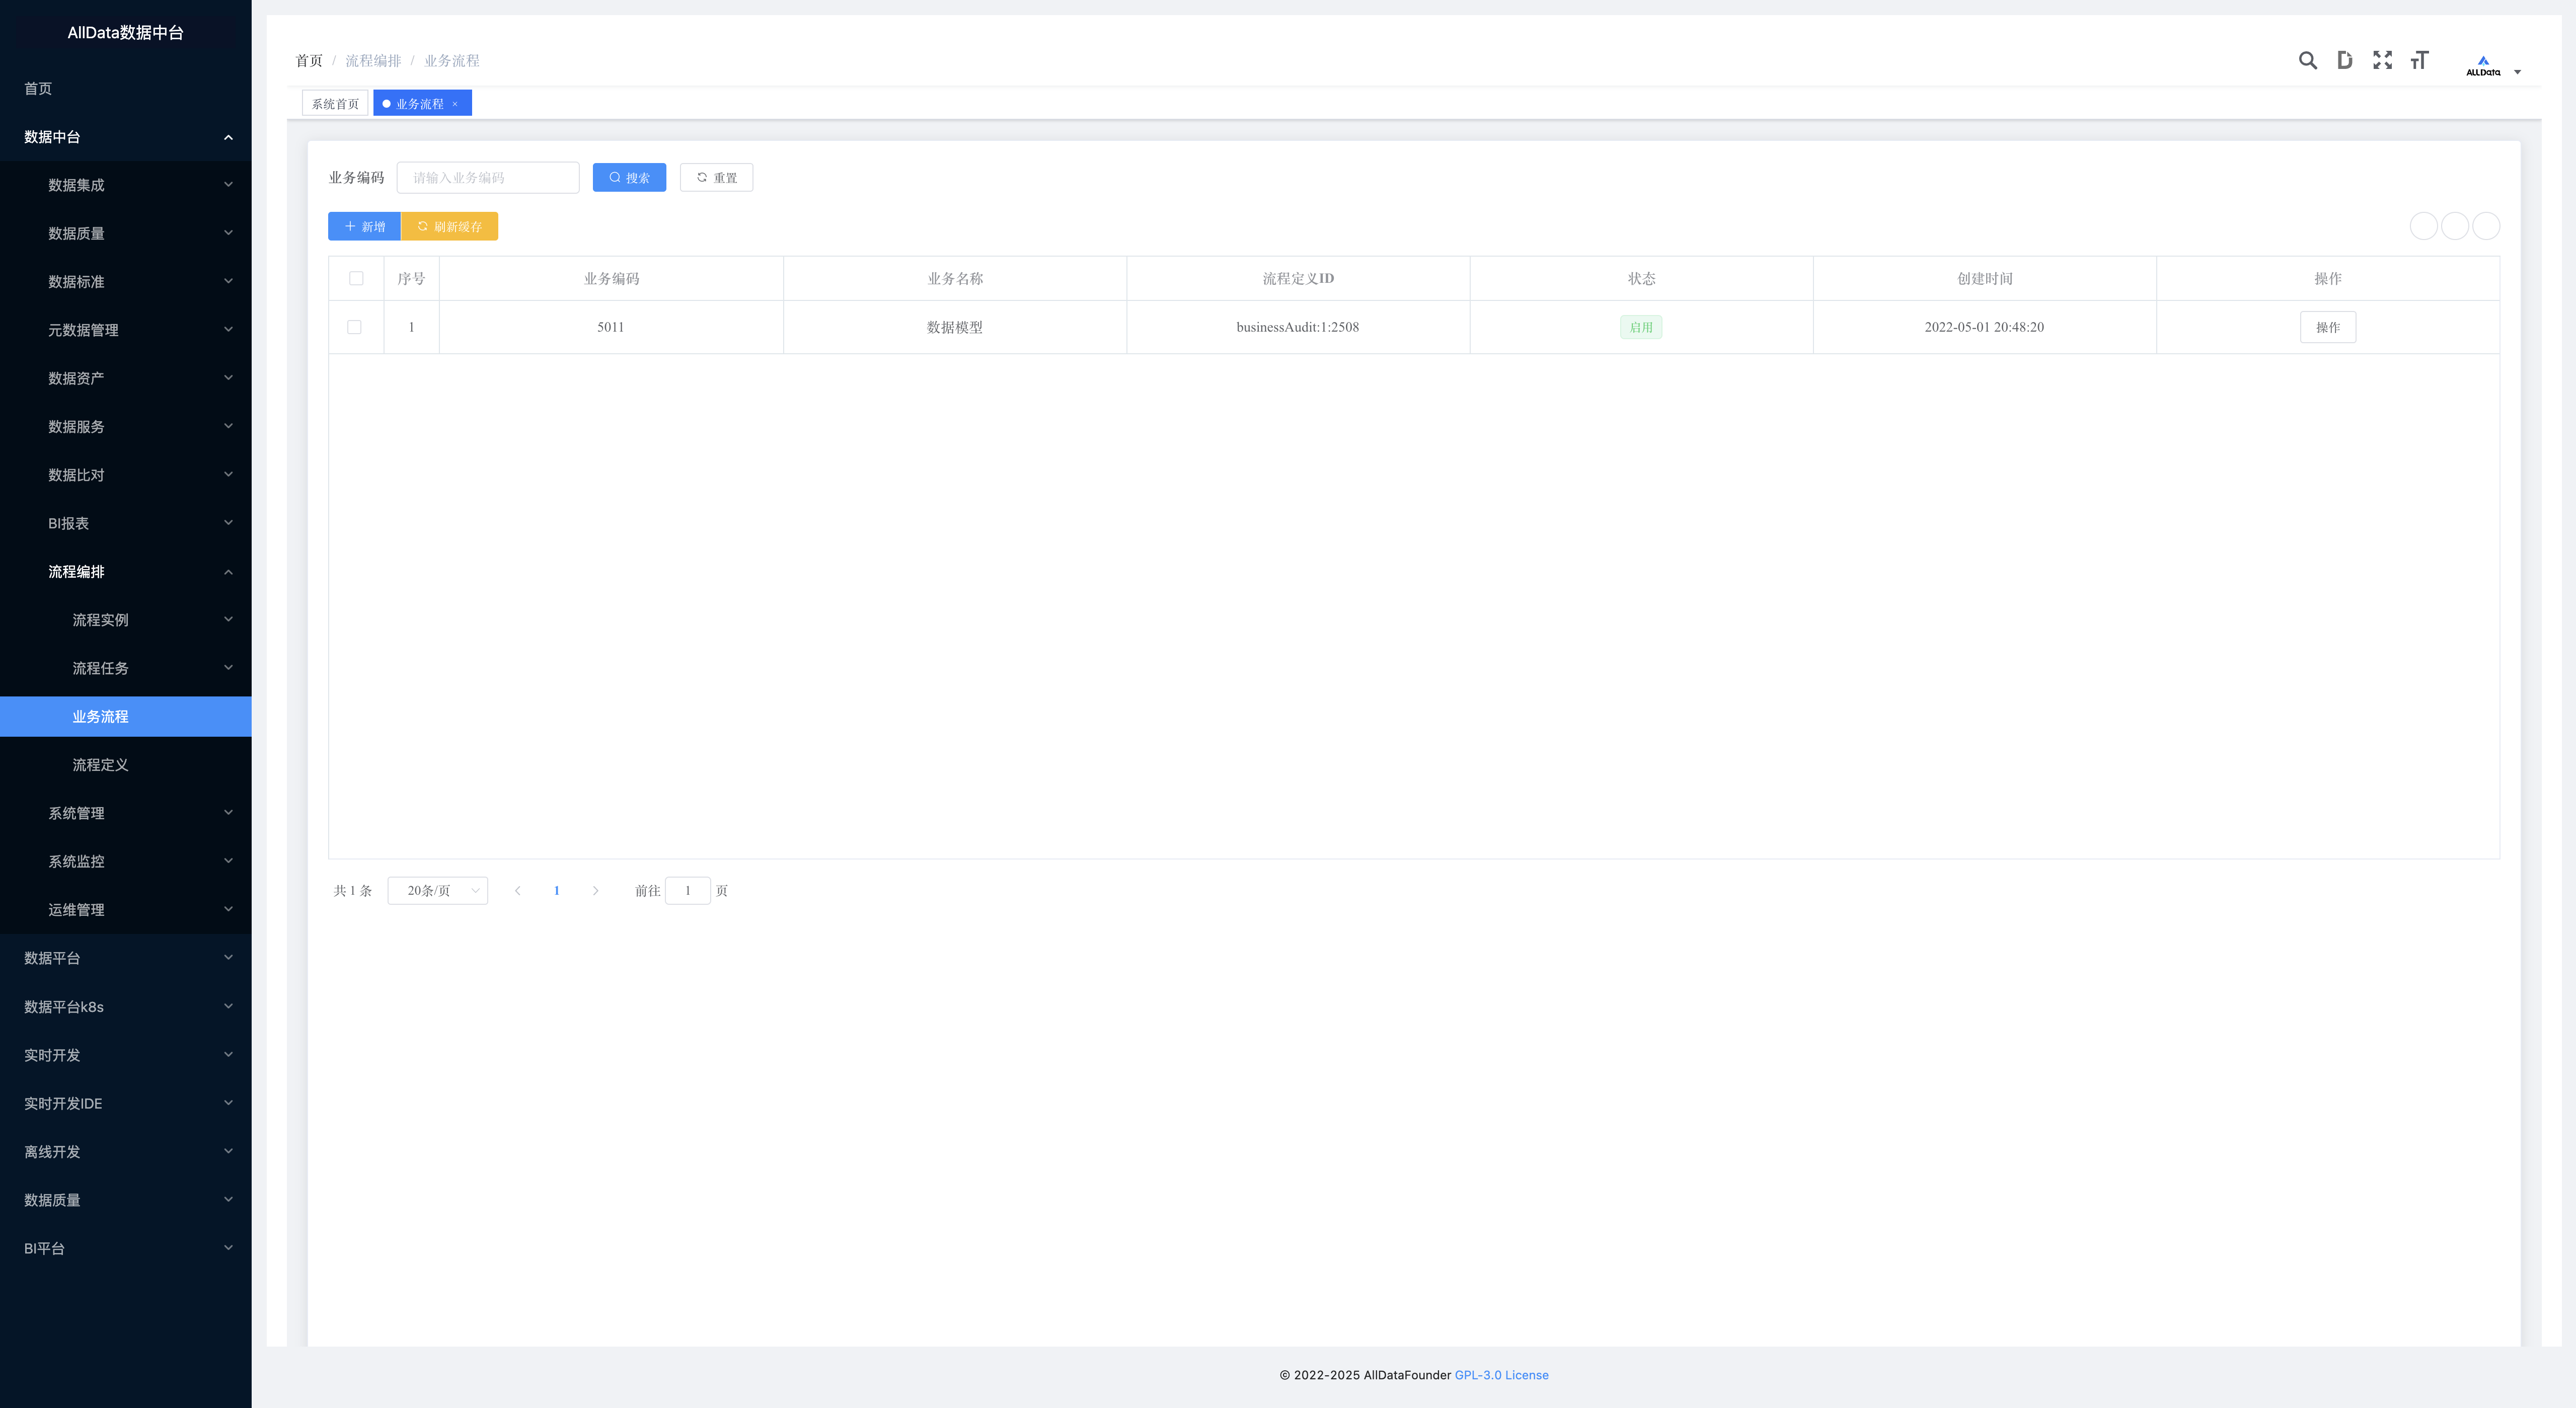
Task: Click the 2022-05-01 20:48:20 cell
Action: click(1984, 327)
